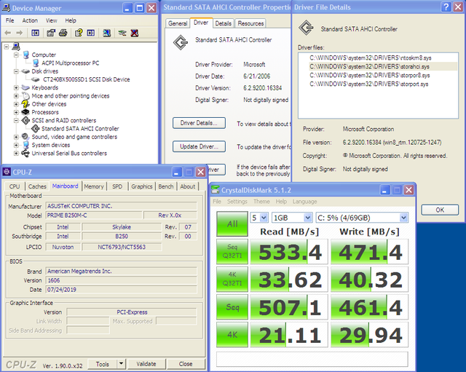Click the controller icon on the Driver tab

[181, 42]
